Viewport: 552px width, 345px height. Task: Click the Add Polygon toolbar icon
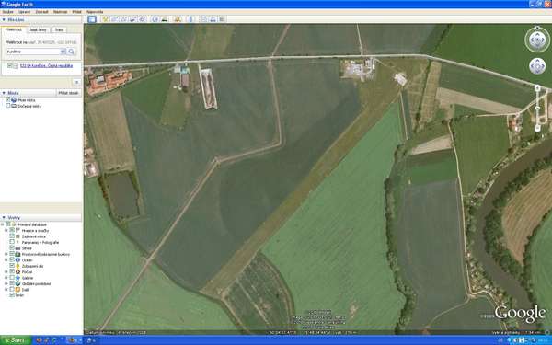point(114,19)
